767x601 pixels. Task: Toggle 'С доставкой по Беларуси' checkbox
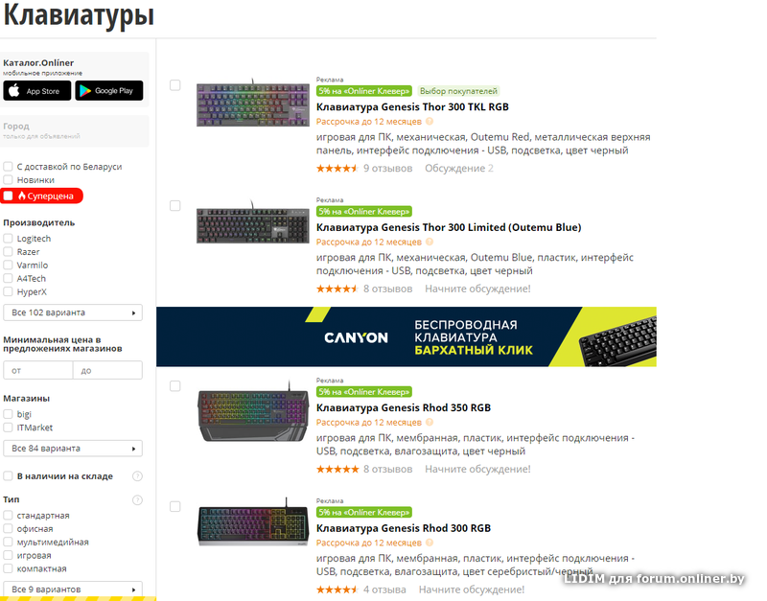[8, 166]
